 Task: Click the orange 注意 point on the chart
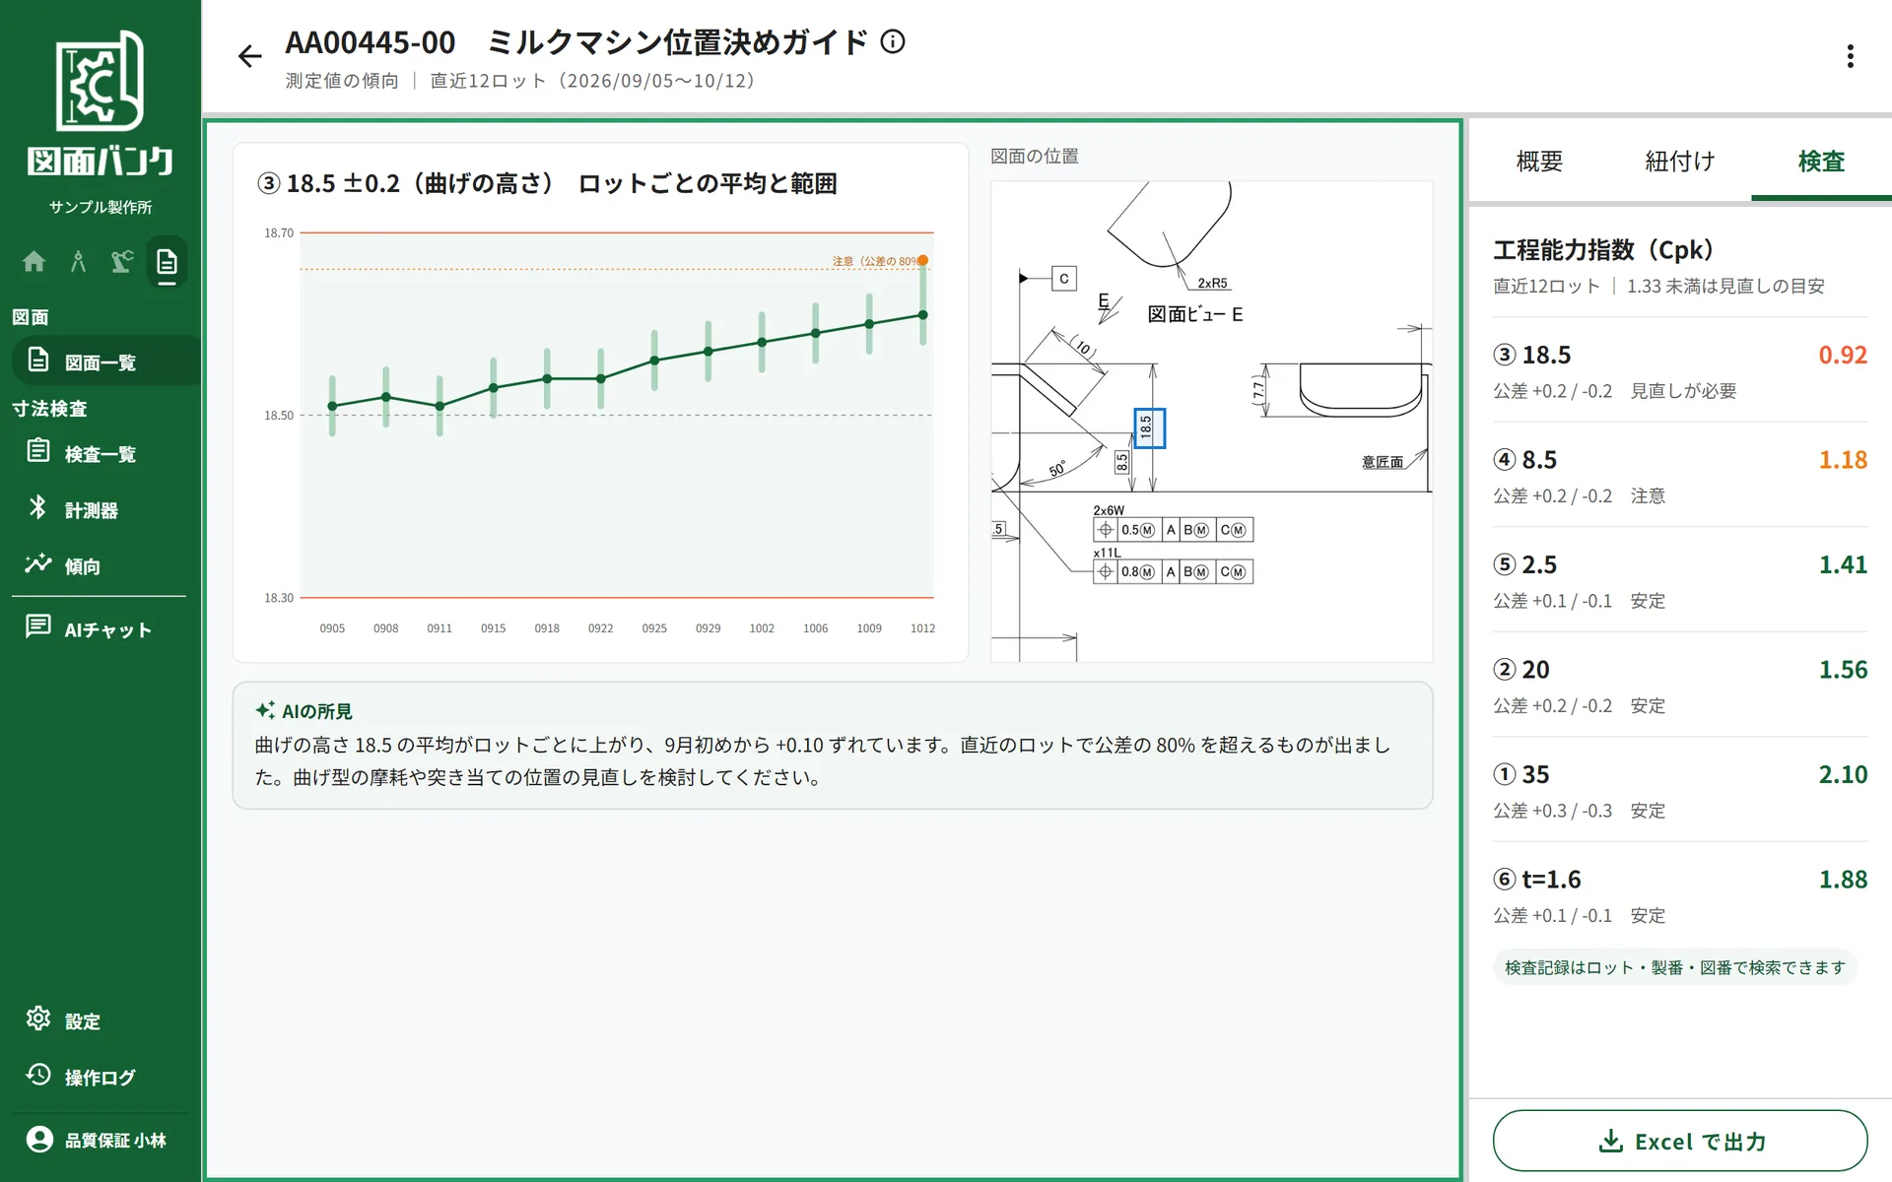(x=922, y=260)
